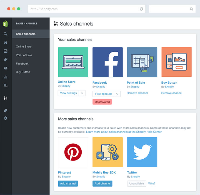Screen dimensions: 200x195
Task: Open Products via the price tag icon
Action: coord(6,60)
